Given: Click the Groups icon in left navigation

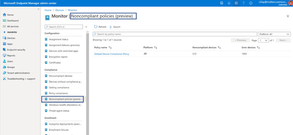Looking at the screenshot, I should coord(4,67).
